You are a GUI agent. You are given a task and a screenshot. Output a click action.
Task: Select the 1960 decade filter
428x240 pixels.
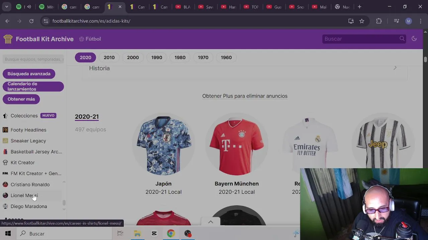click(x=226, y=57)
